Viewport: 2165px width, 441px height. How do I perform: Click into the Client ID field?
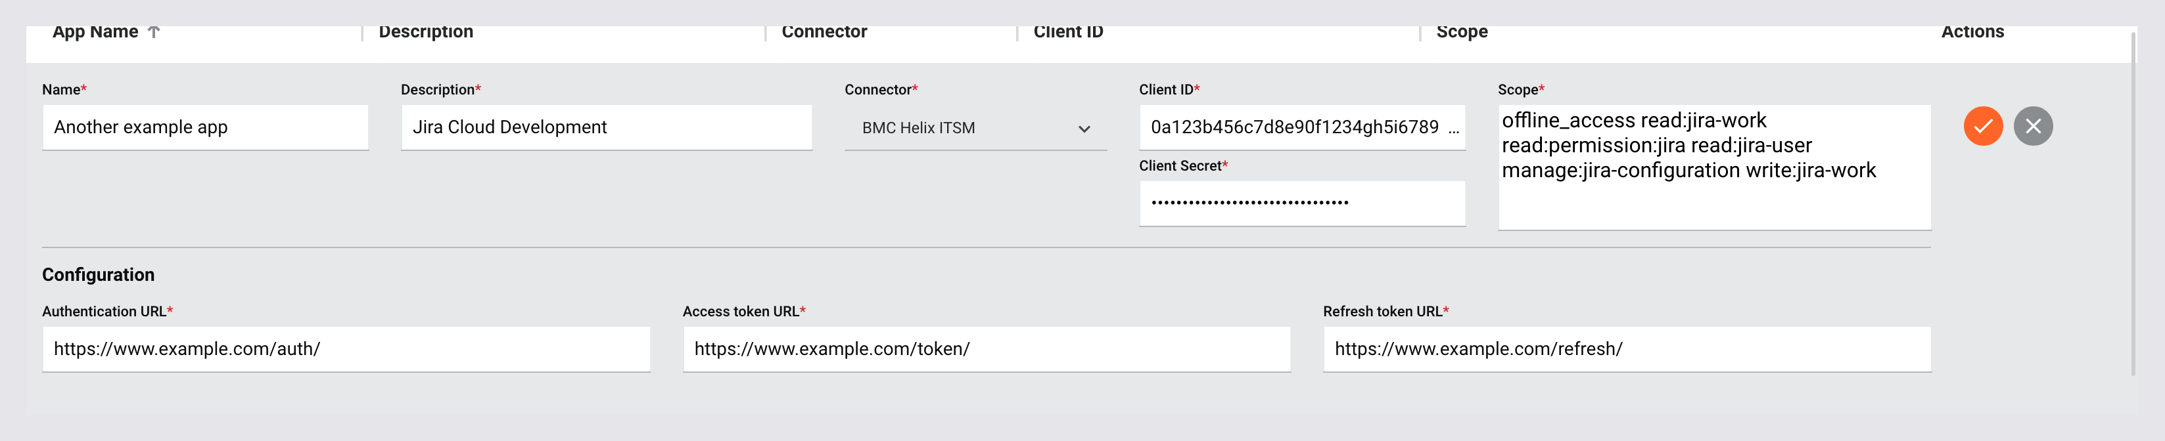pos(1303,127)
